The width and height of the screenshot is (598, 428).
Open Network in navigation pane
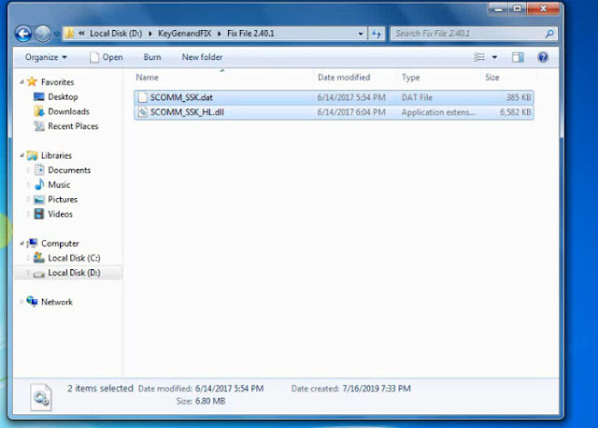[x=56, y=302]
